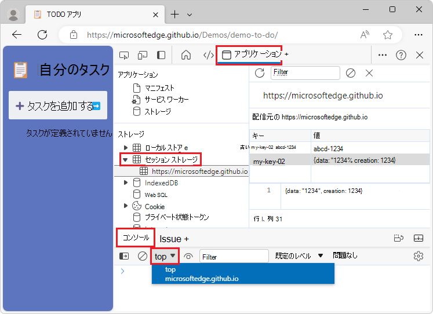Expand the Cookie tree arrow
433x314 pixels.
coord(126,206)
